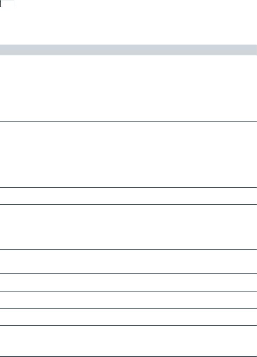This screenshot has height=357, width=257.
Task: Click the divider line under the seventh row
Action: (128, 308)
